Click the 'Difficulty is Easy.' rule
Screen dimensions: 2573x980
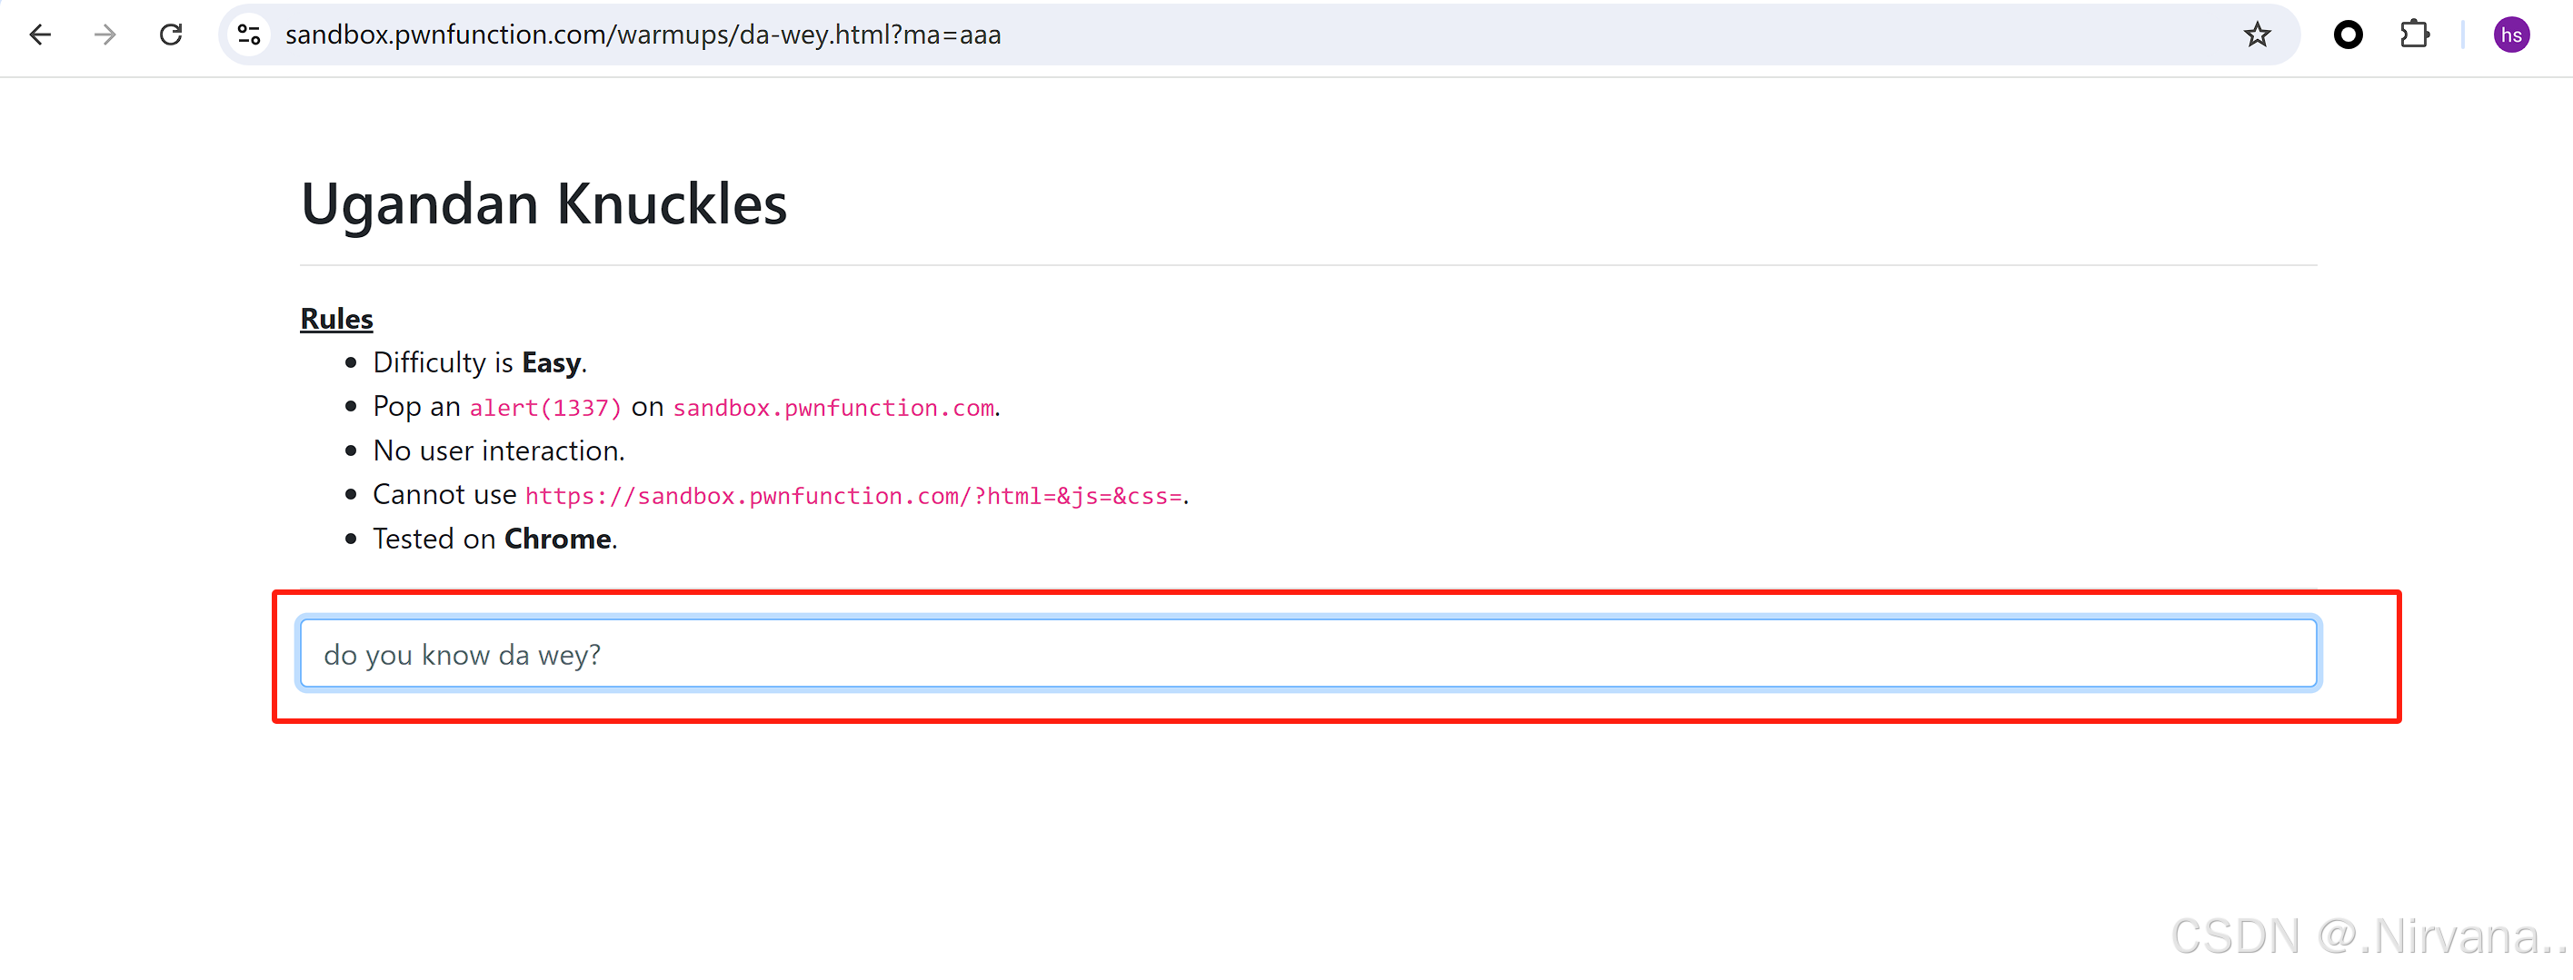tap(481, 362)
